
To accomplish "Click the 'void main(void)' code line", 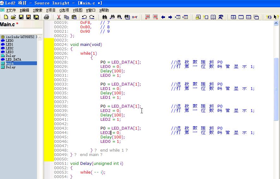I will pos(86,44).
